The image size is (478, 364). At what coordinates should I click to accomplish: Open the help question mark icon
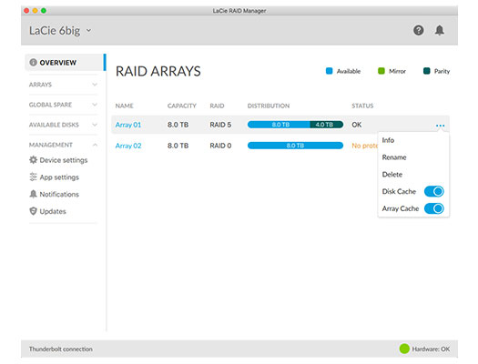click(x=418, y=30)
